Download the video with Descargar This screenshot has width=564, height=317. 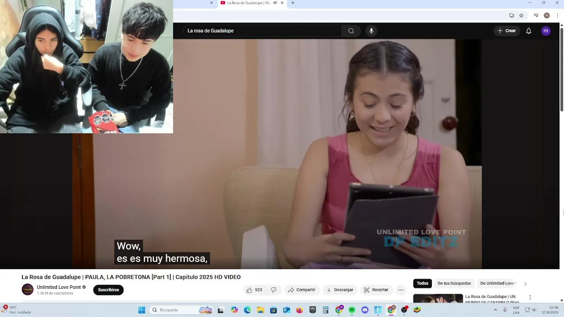340,290
